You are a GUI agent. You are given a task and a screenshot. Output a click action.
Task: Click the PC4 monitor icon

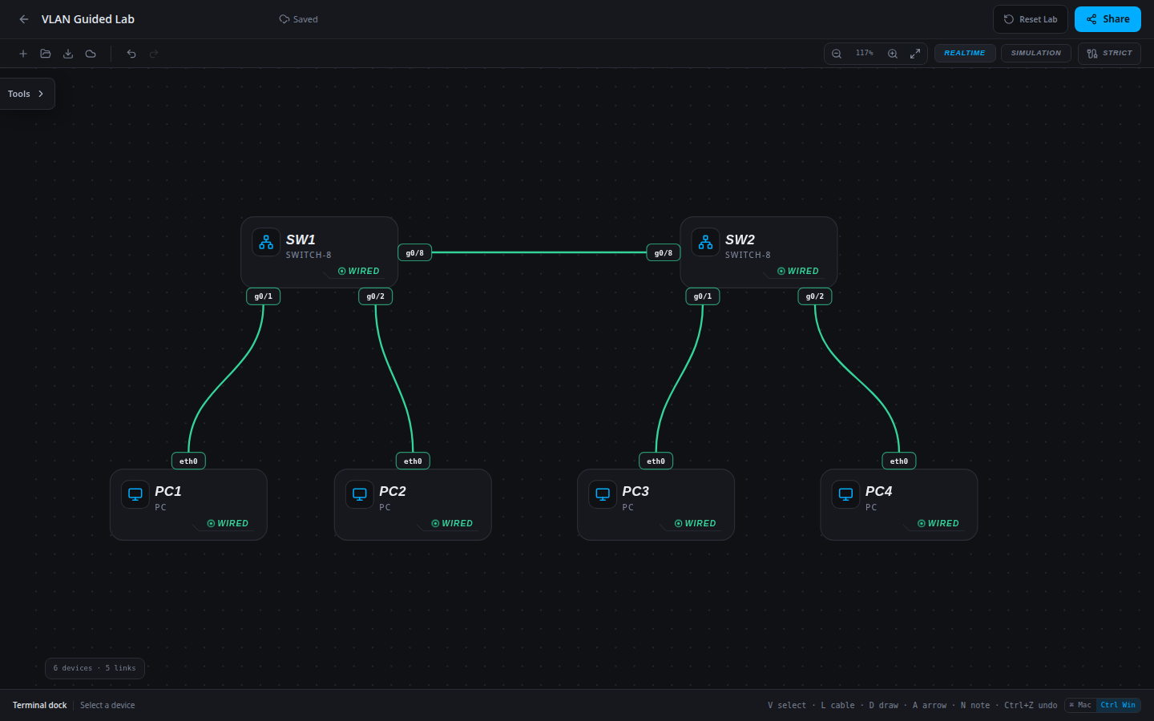pos(845,494)
